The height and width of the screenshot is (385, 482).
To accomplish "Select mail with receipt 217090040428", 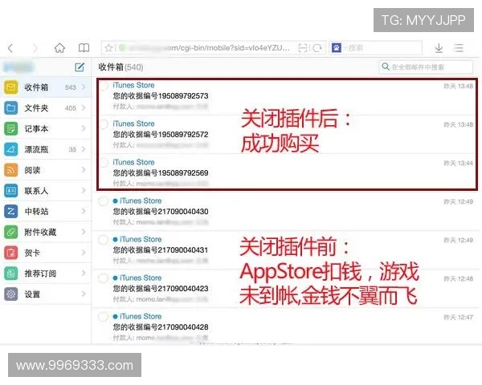I will (103, 317).
